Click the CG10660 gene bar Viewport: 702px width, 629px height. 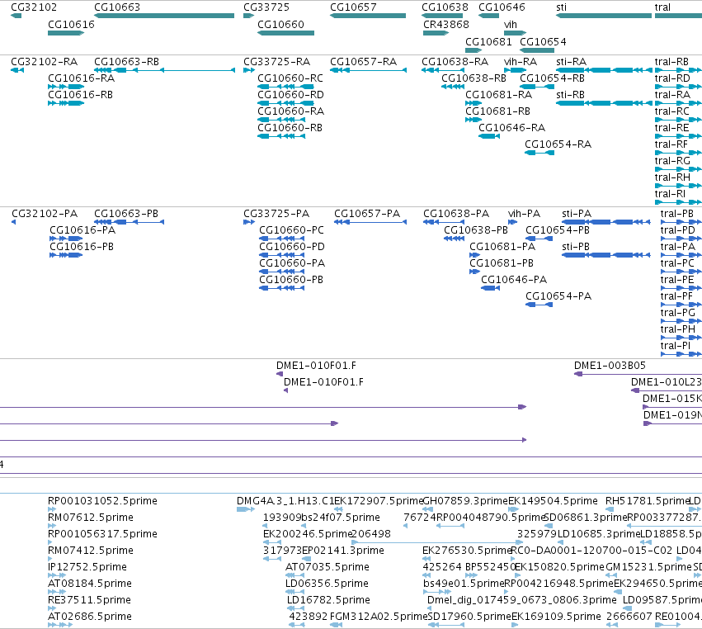[285, 33]
